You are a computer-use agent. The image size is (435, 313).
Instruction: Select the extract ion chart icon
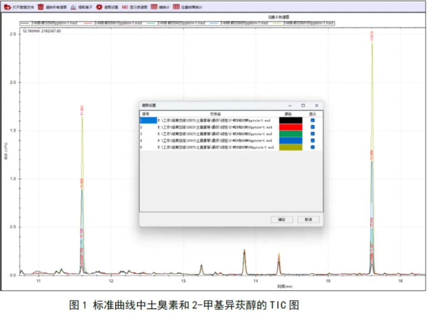pyautogui.click(x=73, y=7)
